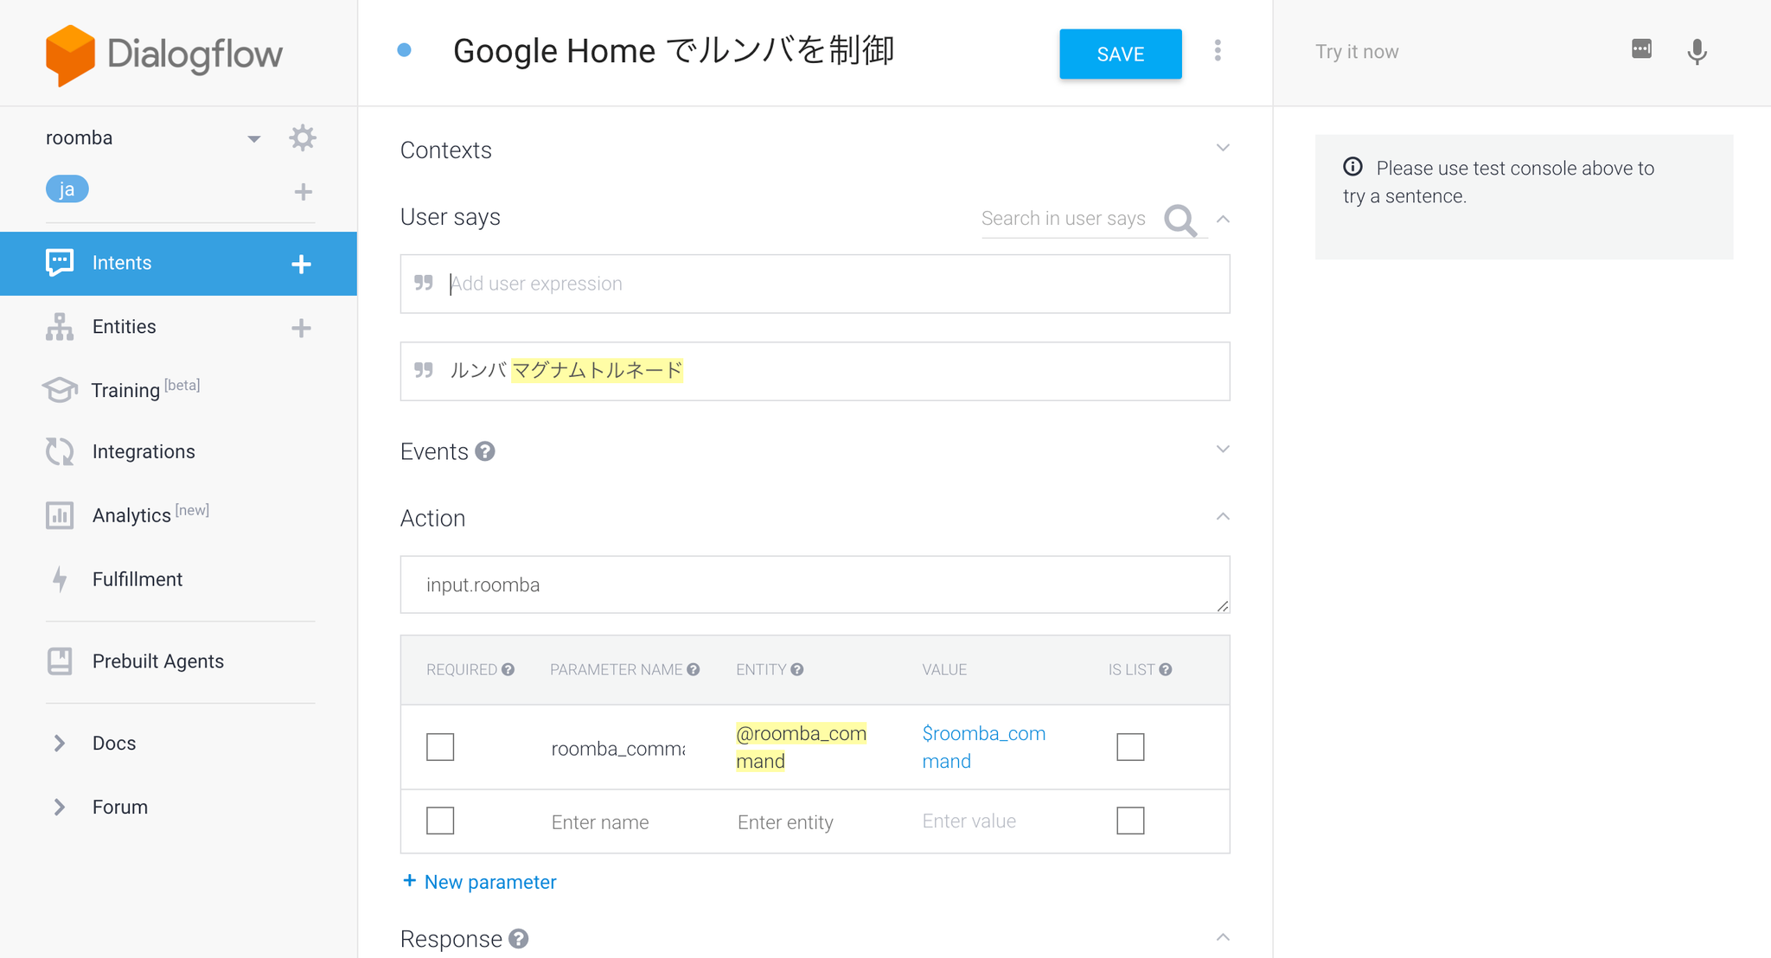Add a language with plus beside ja
1771x958 pixels.
coord(303,192)
